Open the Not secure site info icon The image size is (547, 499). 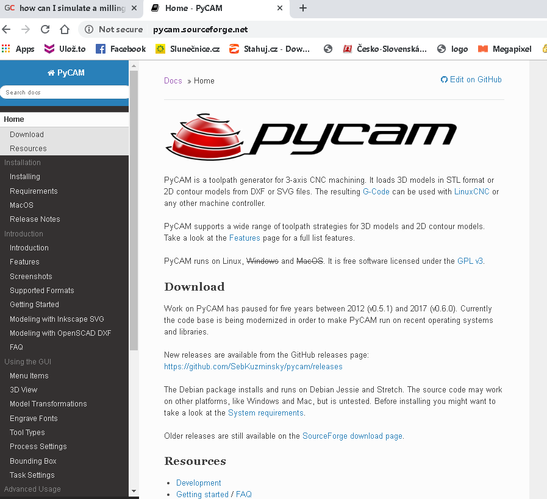click(89, 29)
